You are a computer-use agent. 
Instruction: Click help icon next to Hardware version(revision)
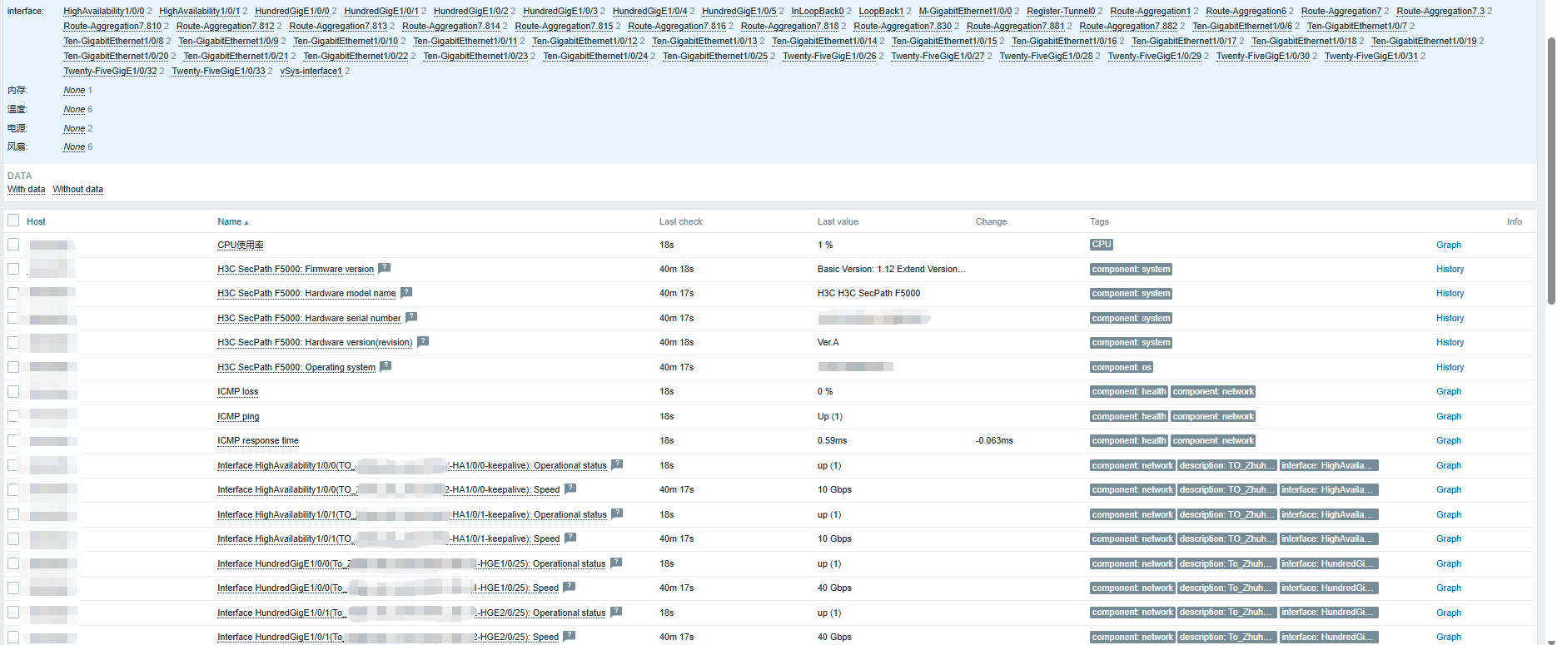[423, 341]
